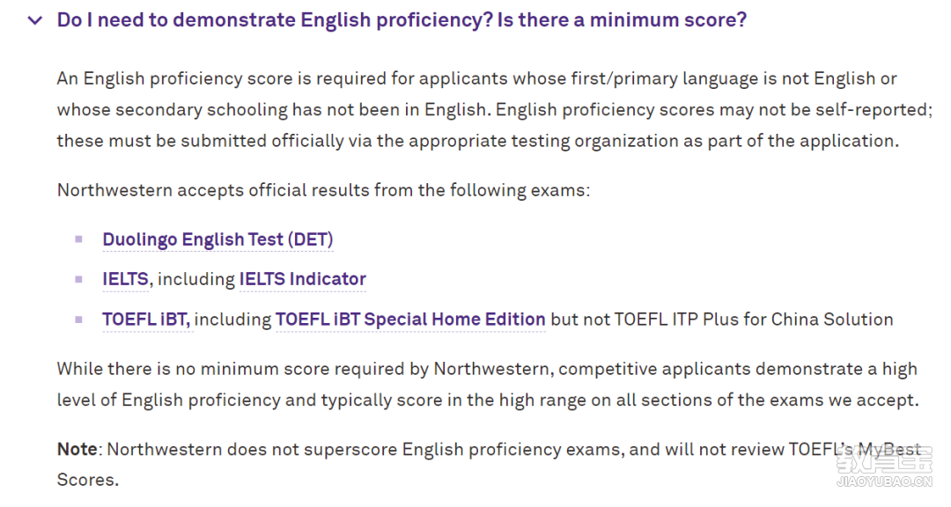The width and height of the screenshot is (951, 507).
Task: Click the word 'Scores.' on the last line
Action: click(88, 480)
